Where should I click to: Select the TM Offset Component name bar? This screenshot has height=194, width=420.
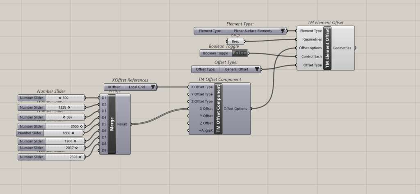pos(218,109)
